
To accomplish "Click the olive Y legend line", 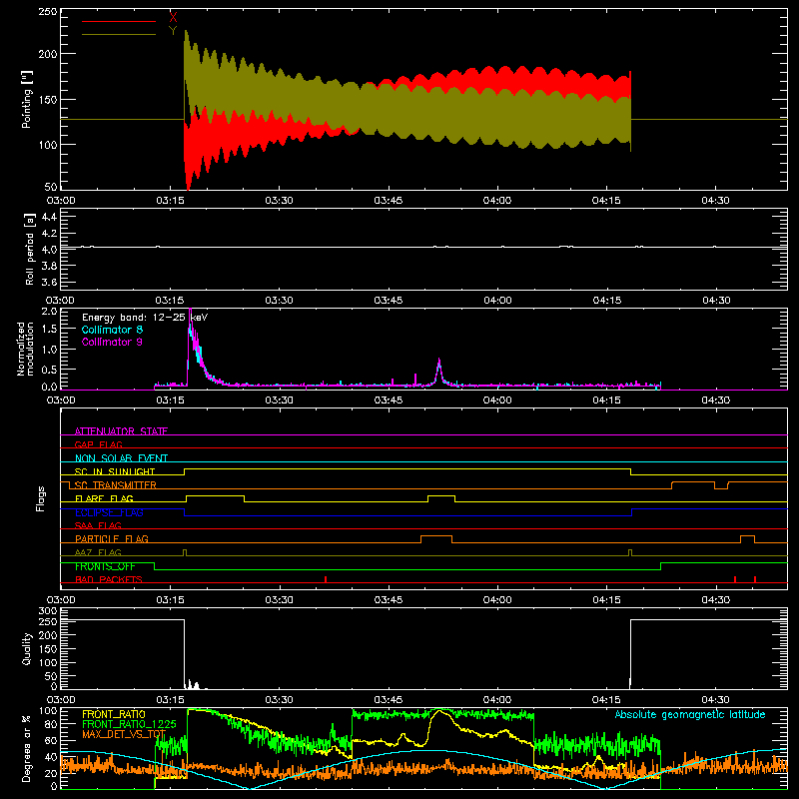I will click(x=119, y=34).
